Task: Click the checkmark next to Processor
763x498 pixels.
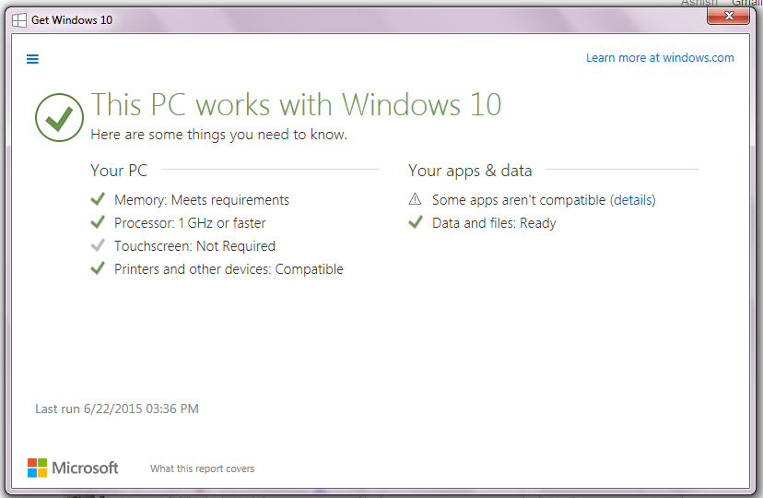Action: [x=98, y=222]
